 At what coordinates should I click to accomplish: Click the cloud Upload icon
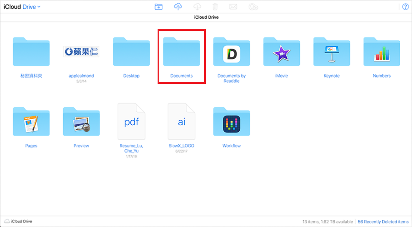[x=178, y=7]
